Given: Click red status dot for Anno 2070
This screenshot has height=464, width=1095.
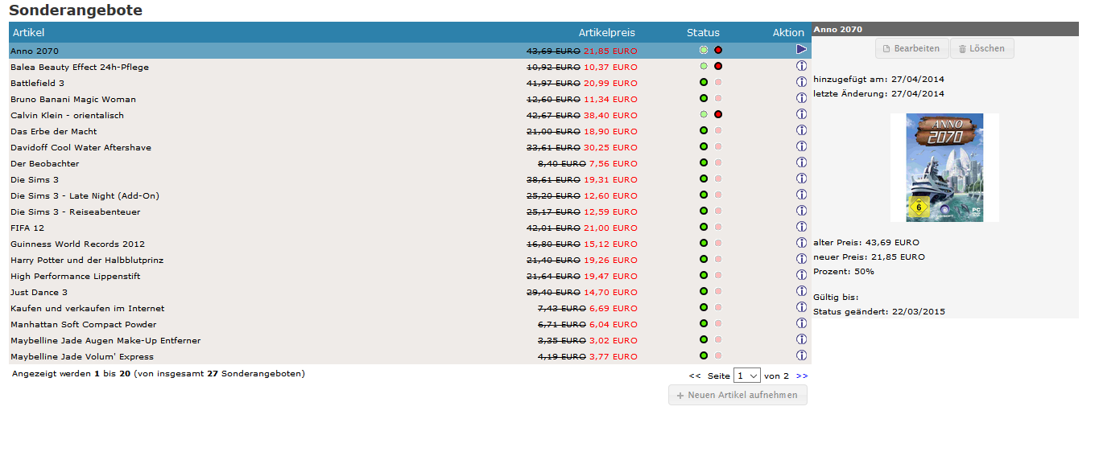Looking at the screenshot, I should click(x=718, y=50).
